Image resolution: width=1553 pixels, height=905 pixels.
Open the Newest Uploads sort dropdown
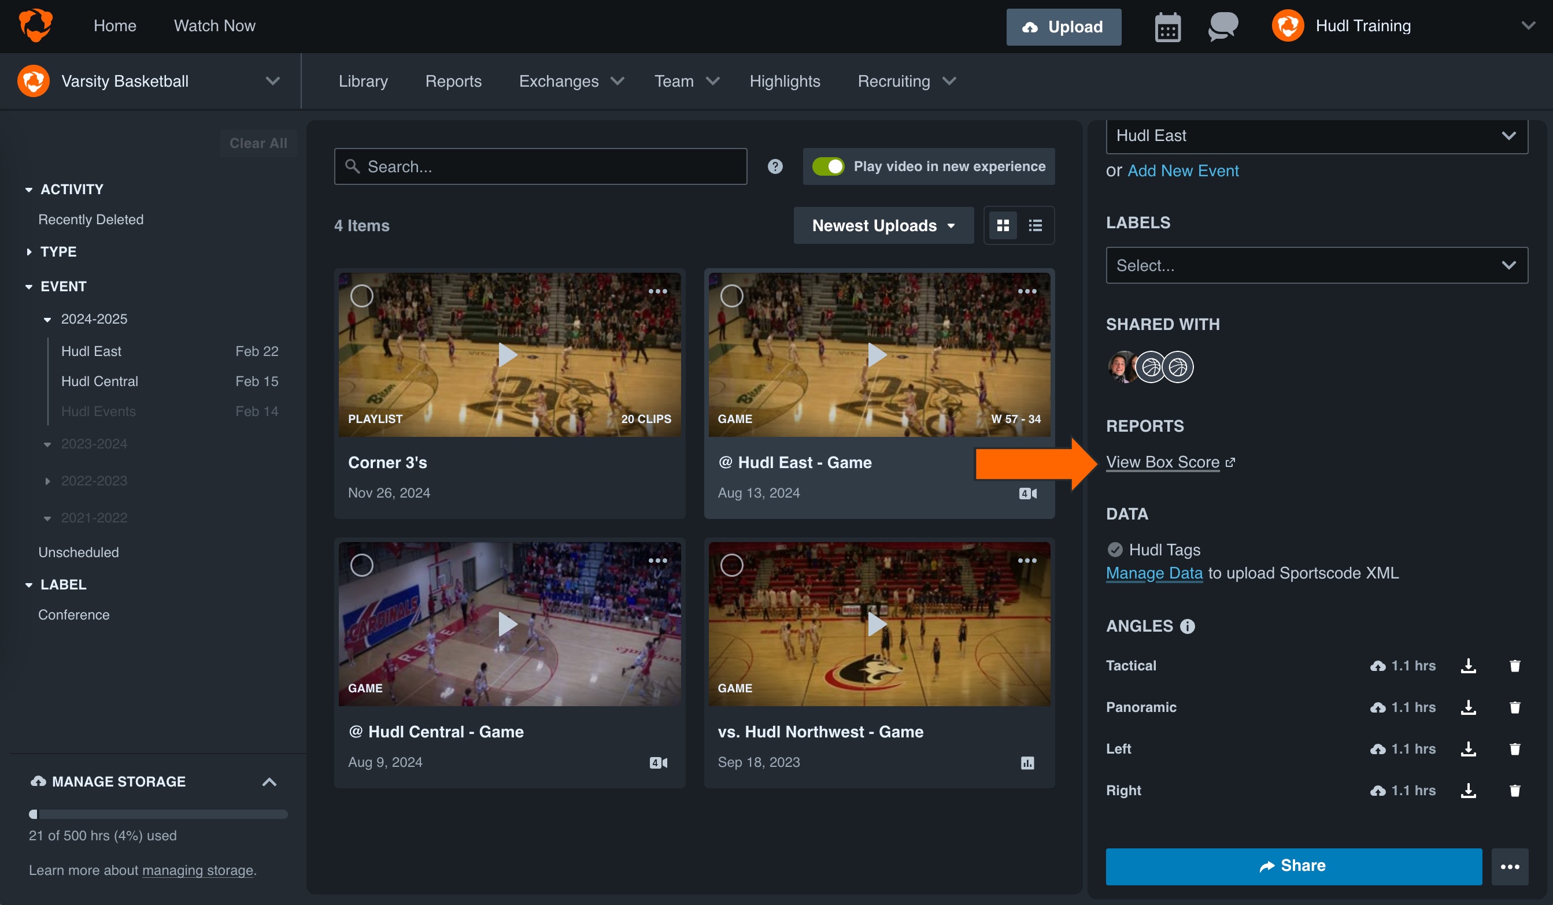point(882,225)
